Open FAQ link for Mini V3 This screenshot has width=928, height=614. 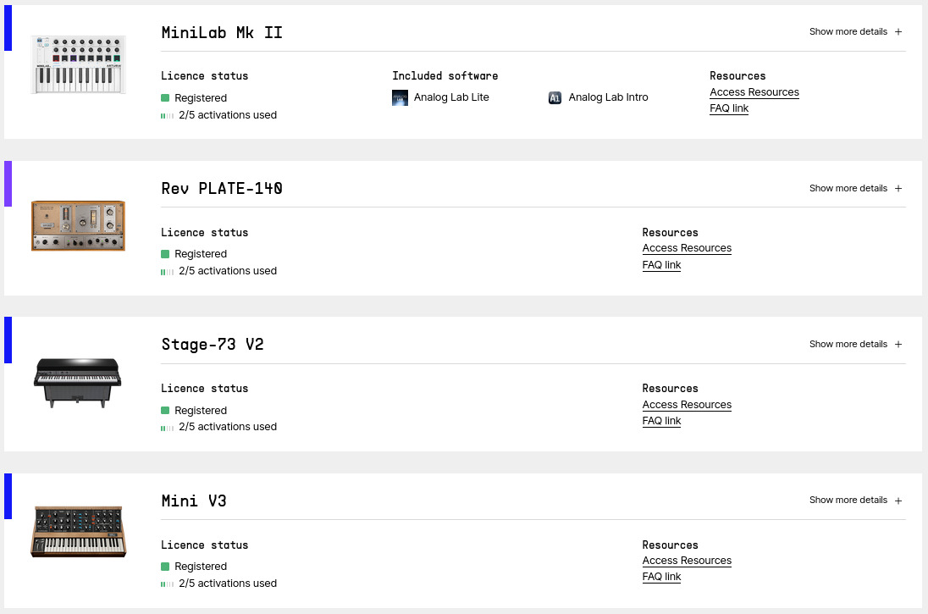coord(661,577)
